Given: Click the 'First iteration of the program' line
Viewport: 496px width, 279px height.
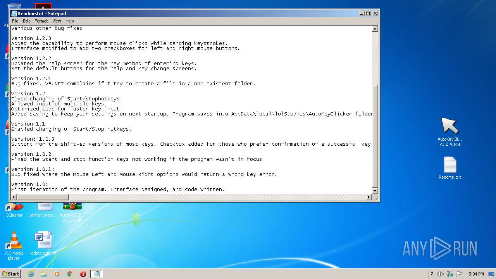Looking at the screenshot, I should pyautogui.click(x=118, y=189).
